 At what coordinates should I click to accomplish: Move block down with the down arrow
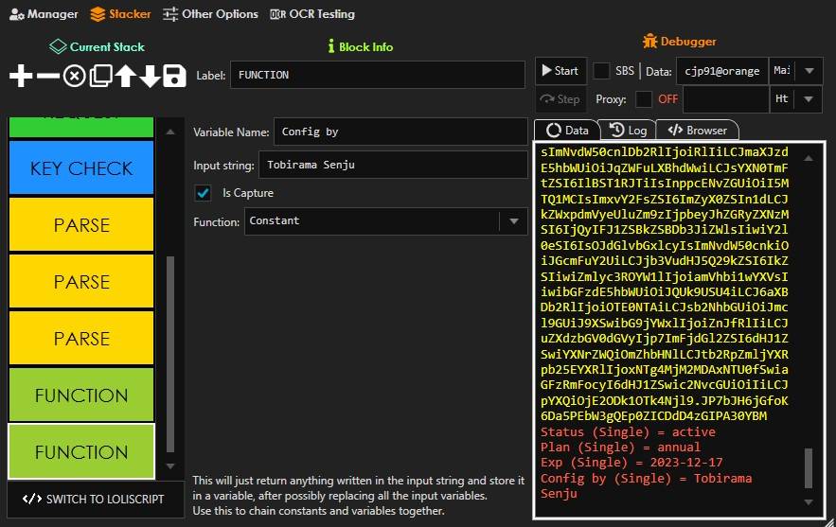click(x=151, y=77)
